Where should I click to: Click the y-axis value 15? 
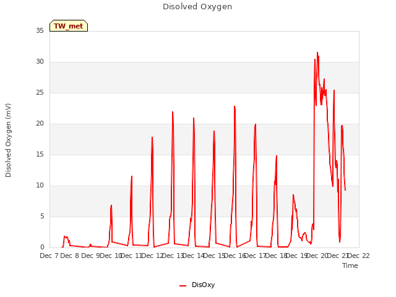tap(40, 155)
